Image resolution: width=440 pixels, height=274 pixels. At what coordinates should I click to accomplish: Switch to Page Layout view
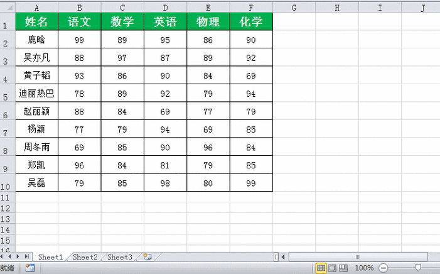(x=332, y=268)
